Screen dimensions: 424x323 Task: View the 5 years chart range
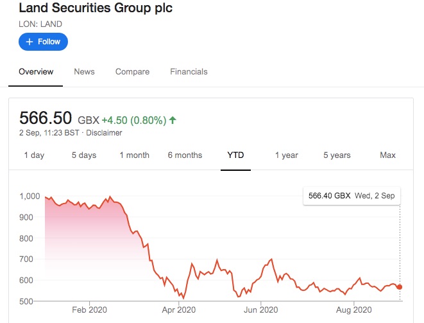click(x=337, y=155)
